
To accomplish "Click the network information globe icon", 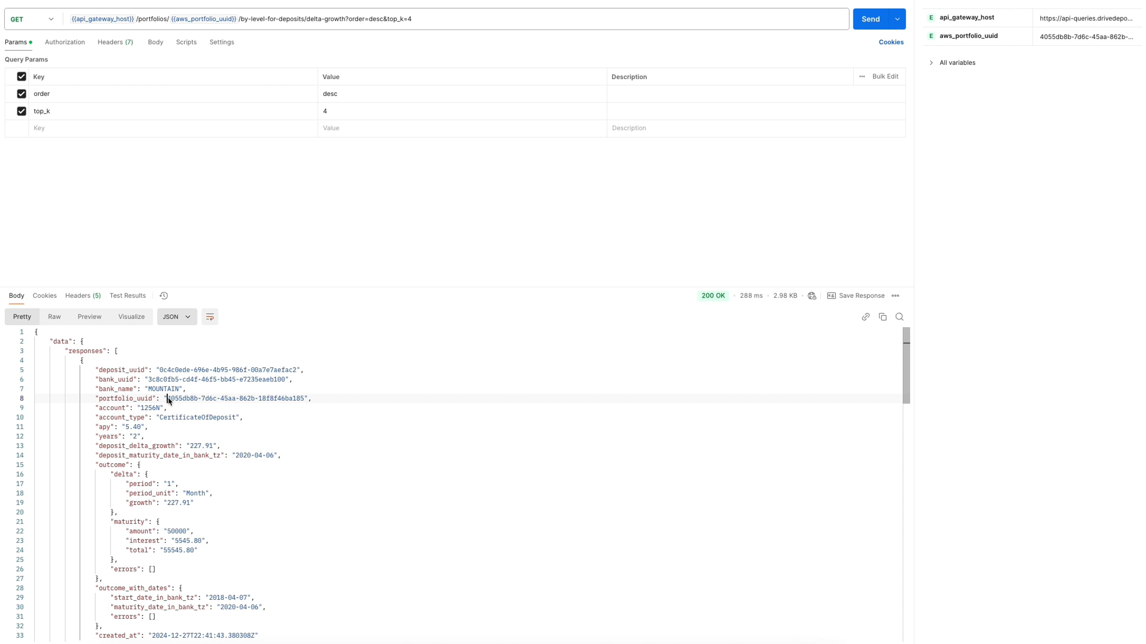I will pyautogui.click(x=812, y=296).
